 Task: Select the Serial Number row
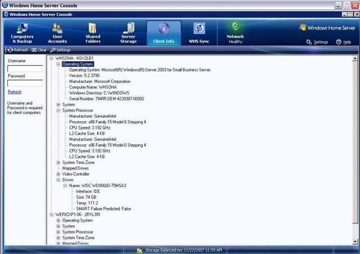tap(107, 99)
